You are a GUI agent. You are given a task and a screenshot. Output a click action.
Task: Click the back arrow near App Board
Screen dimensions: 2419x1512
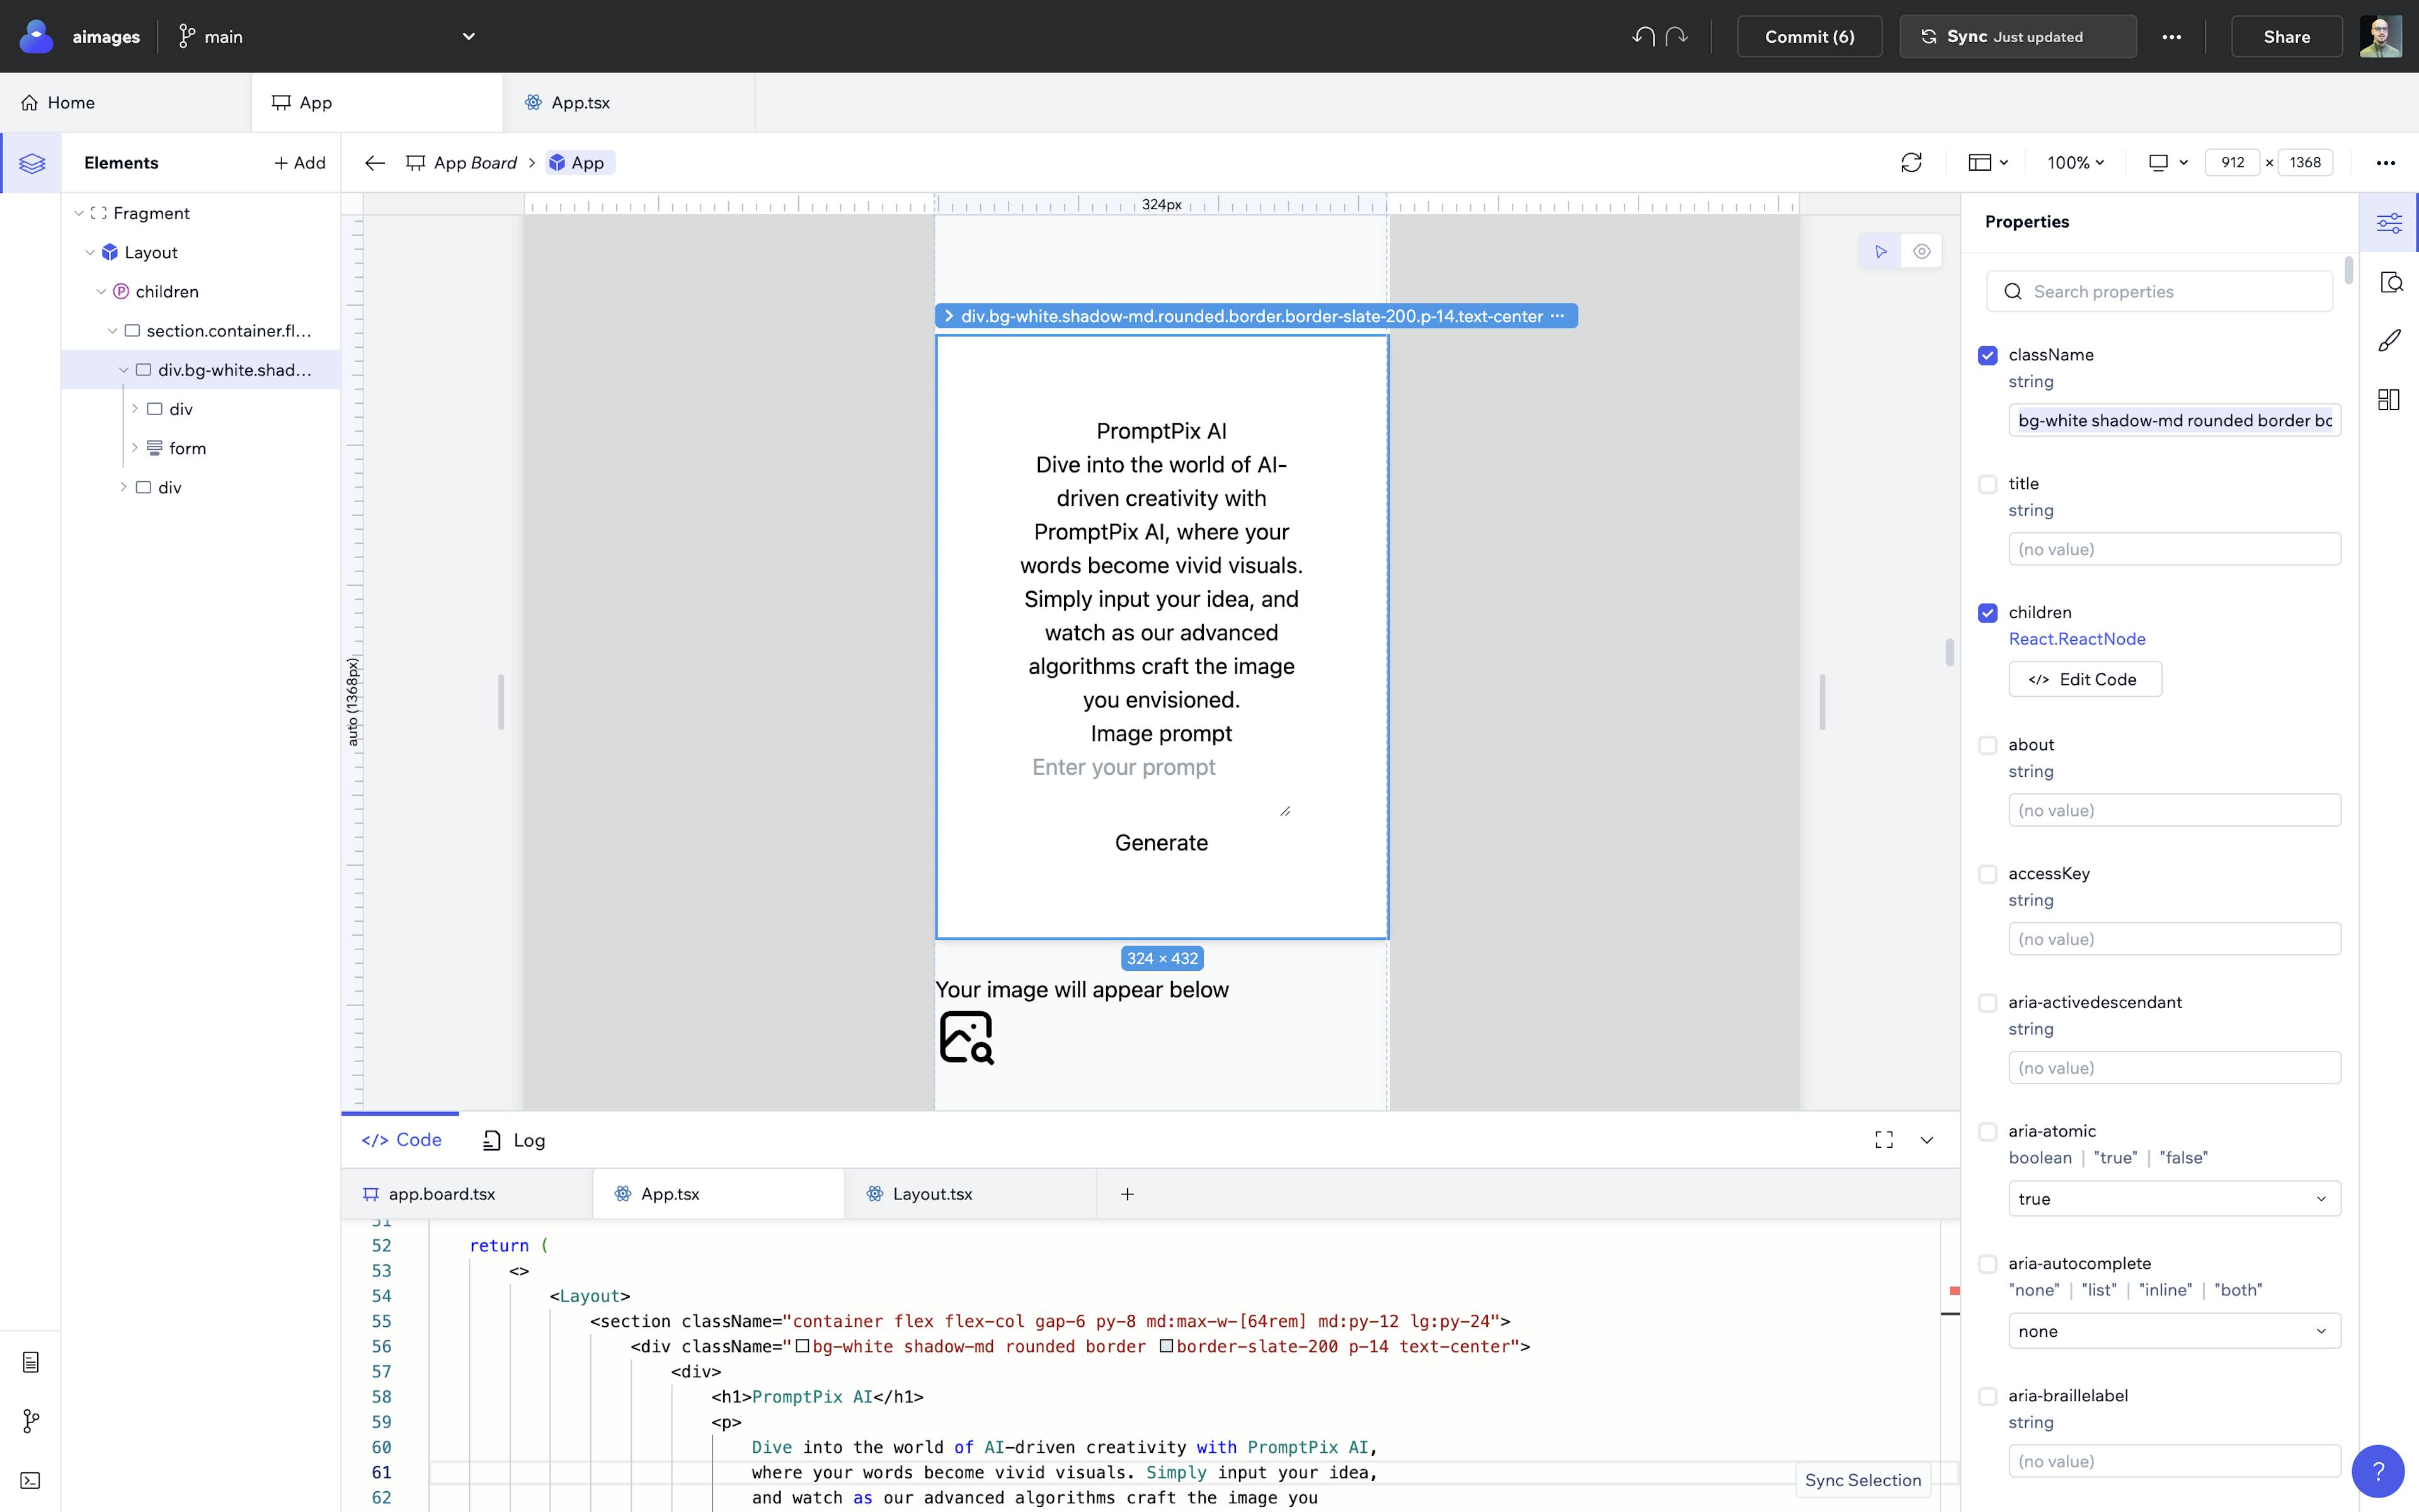coord(375,163)
